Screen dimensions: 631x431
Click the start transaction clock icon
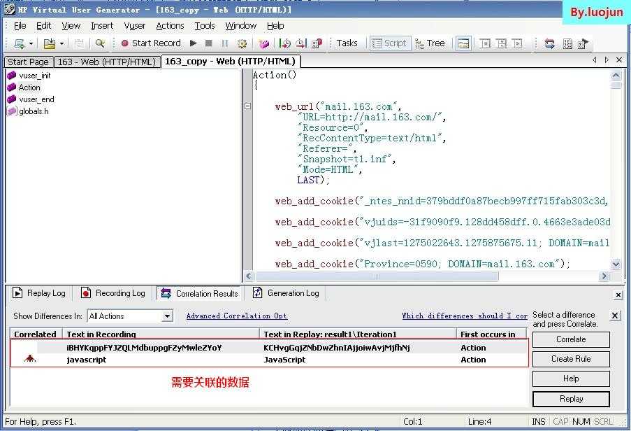(285, 43)
